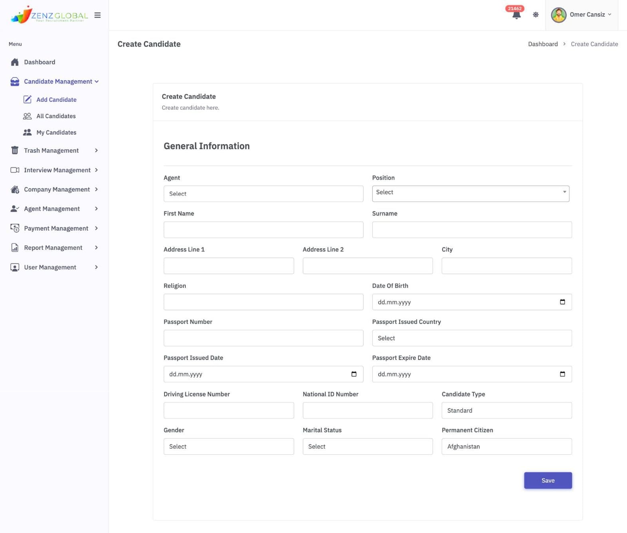
Task: Open the settings gear icon in header
Action: coord(536,15)
